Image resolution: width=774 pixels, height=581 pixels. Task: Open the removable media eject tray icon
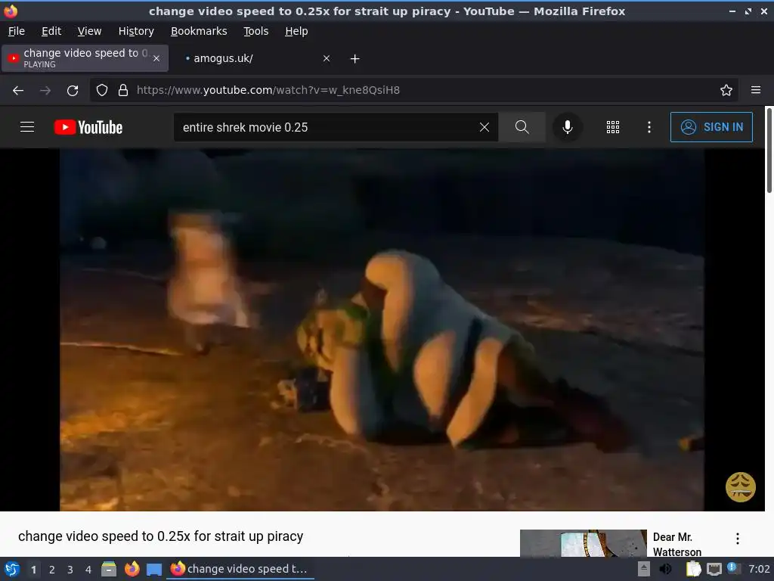(644, 569)
